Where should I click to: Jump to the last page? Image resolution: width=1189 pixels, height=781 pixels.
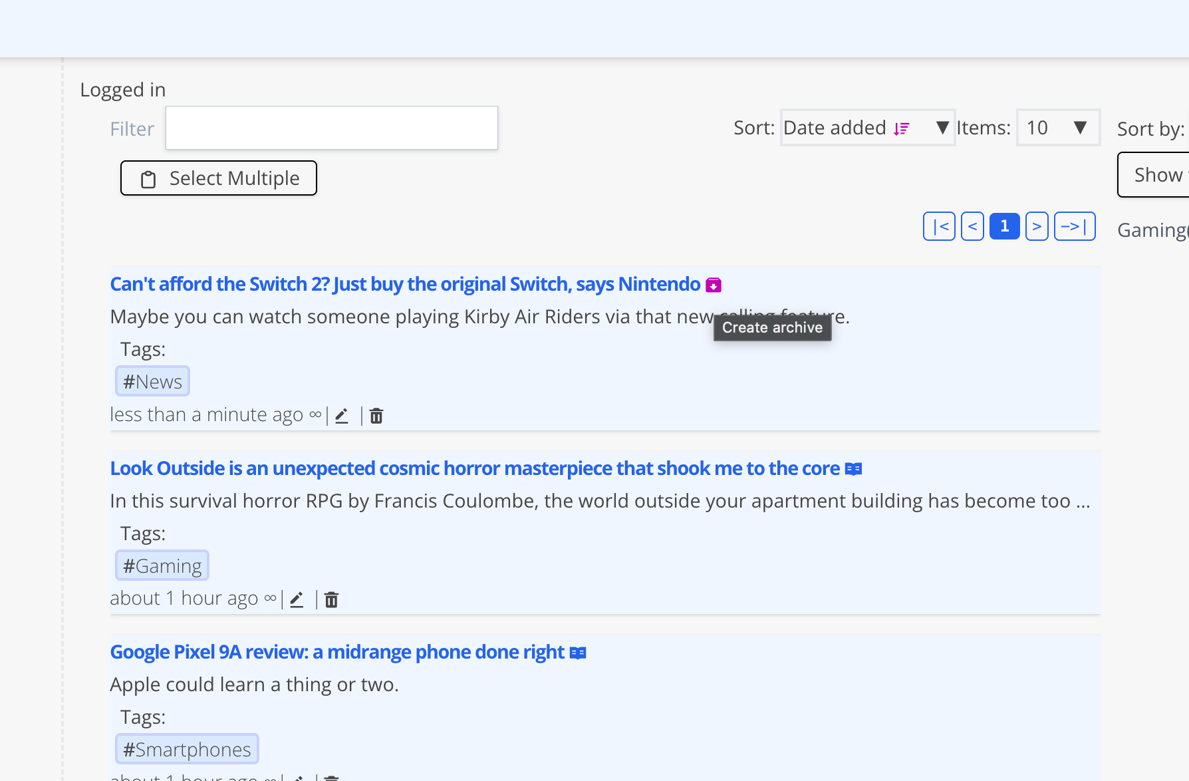click(x=1075, y=226)
